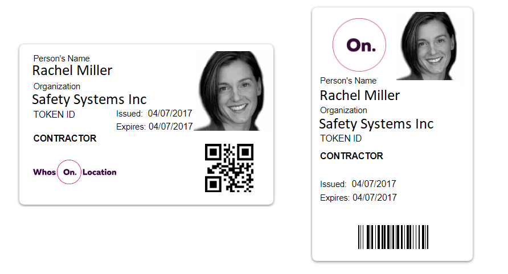Click CONTRACTOR label on horizontal badge
Viewport: 508px width, 274px height.
[65, 139]
